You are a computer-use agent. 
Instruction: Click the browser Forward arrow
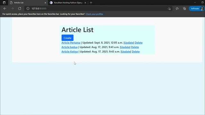[12, 9]
